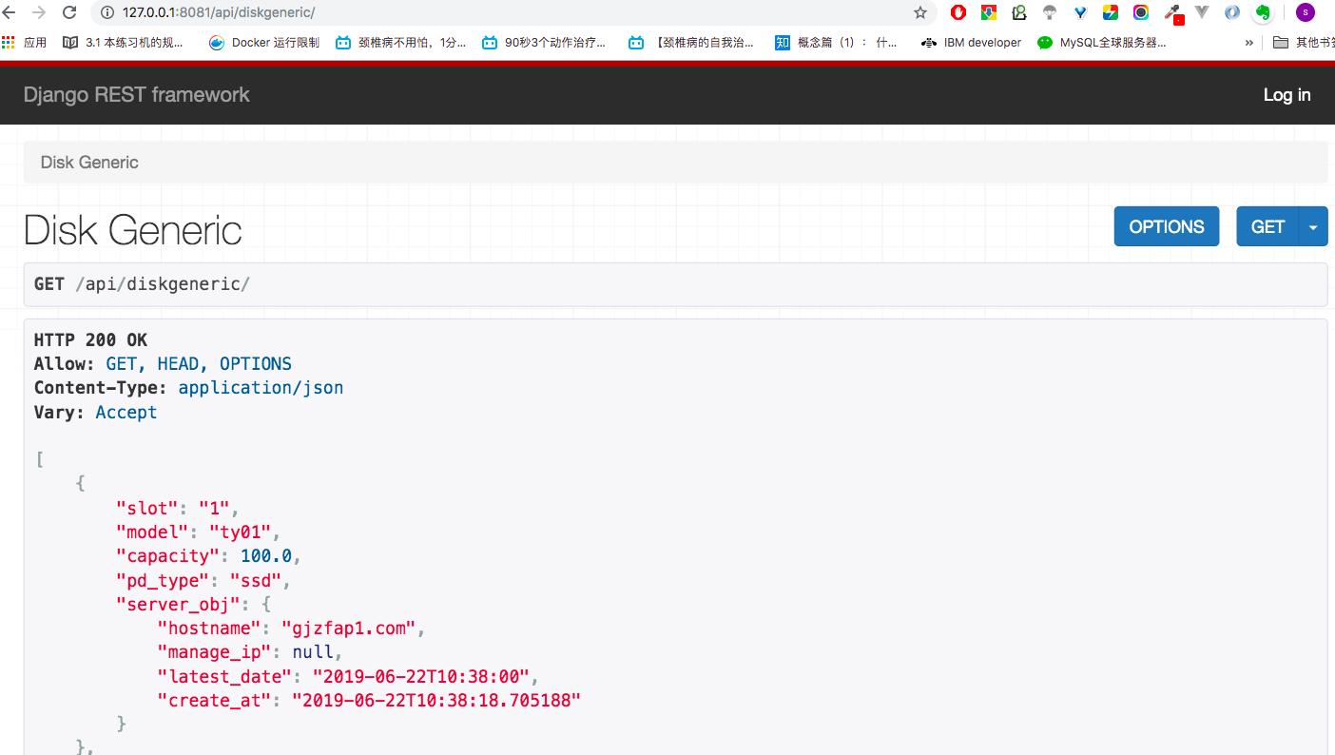Click the "slot" key in JSON

pos(147,508)
